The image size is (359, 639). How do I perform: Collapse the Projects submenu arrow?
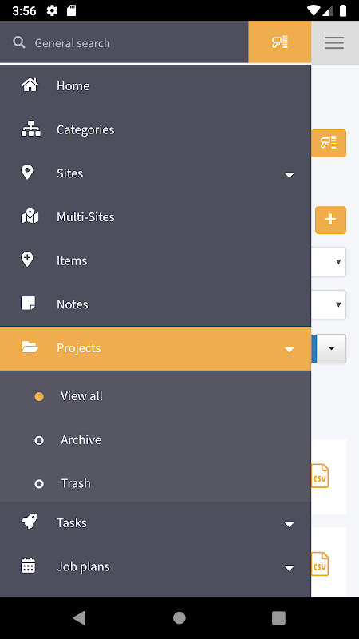(x=290, y=349)
